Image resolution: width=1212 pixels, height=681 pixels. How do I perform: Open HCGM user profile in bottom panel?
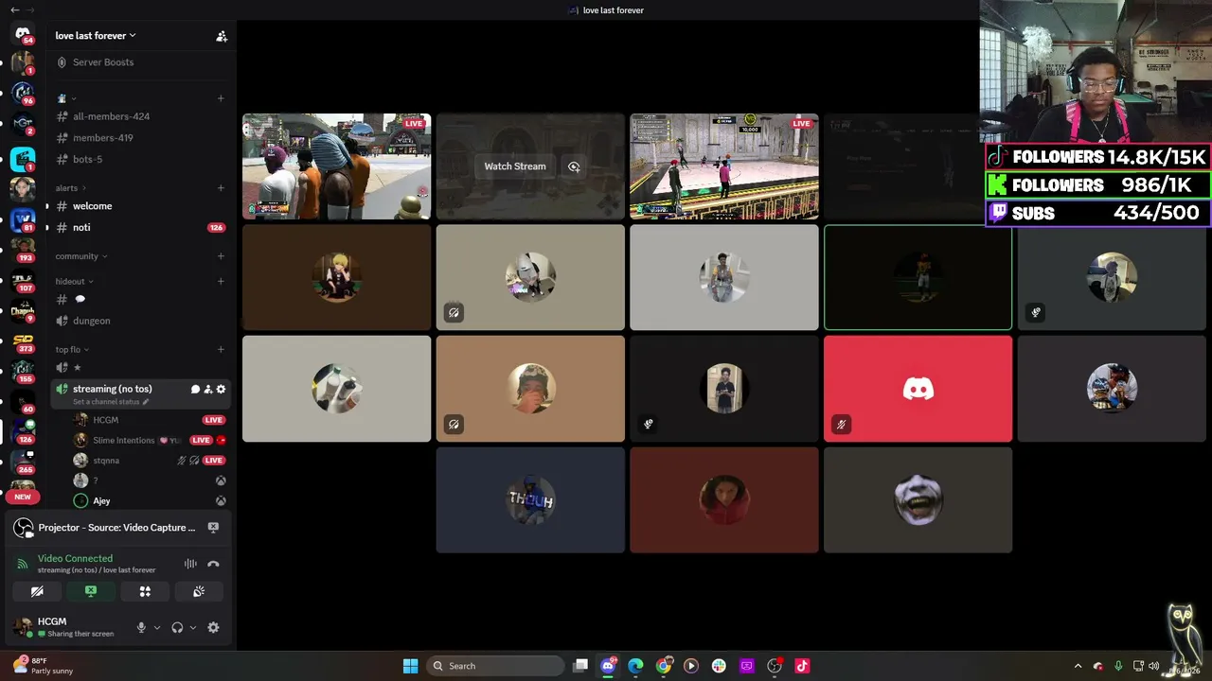point(69,627)
